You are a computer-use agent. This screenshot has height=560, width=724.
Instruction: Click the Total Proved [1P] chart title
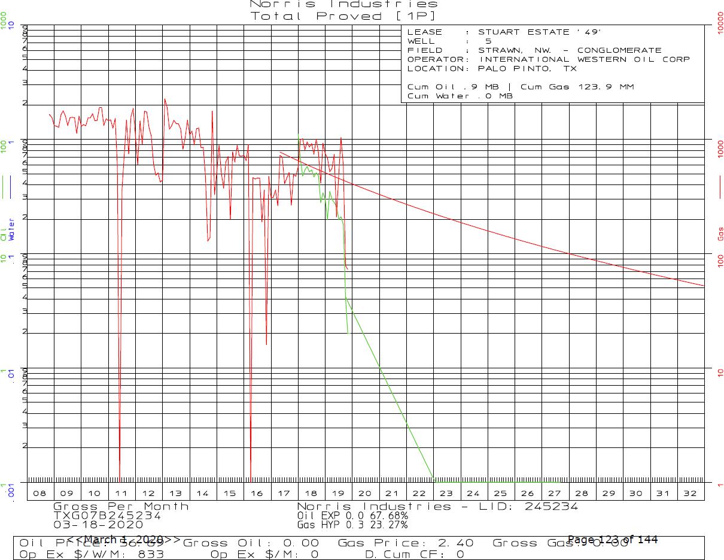tap(343, 16)
